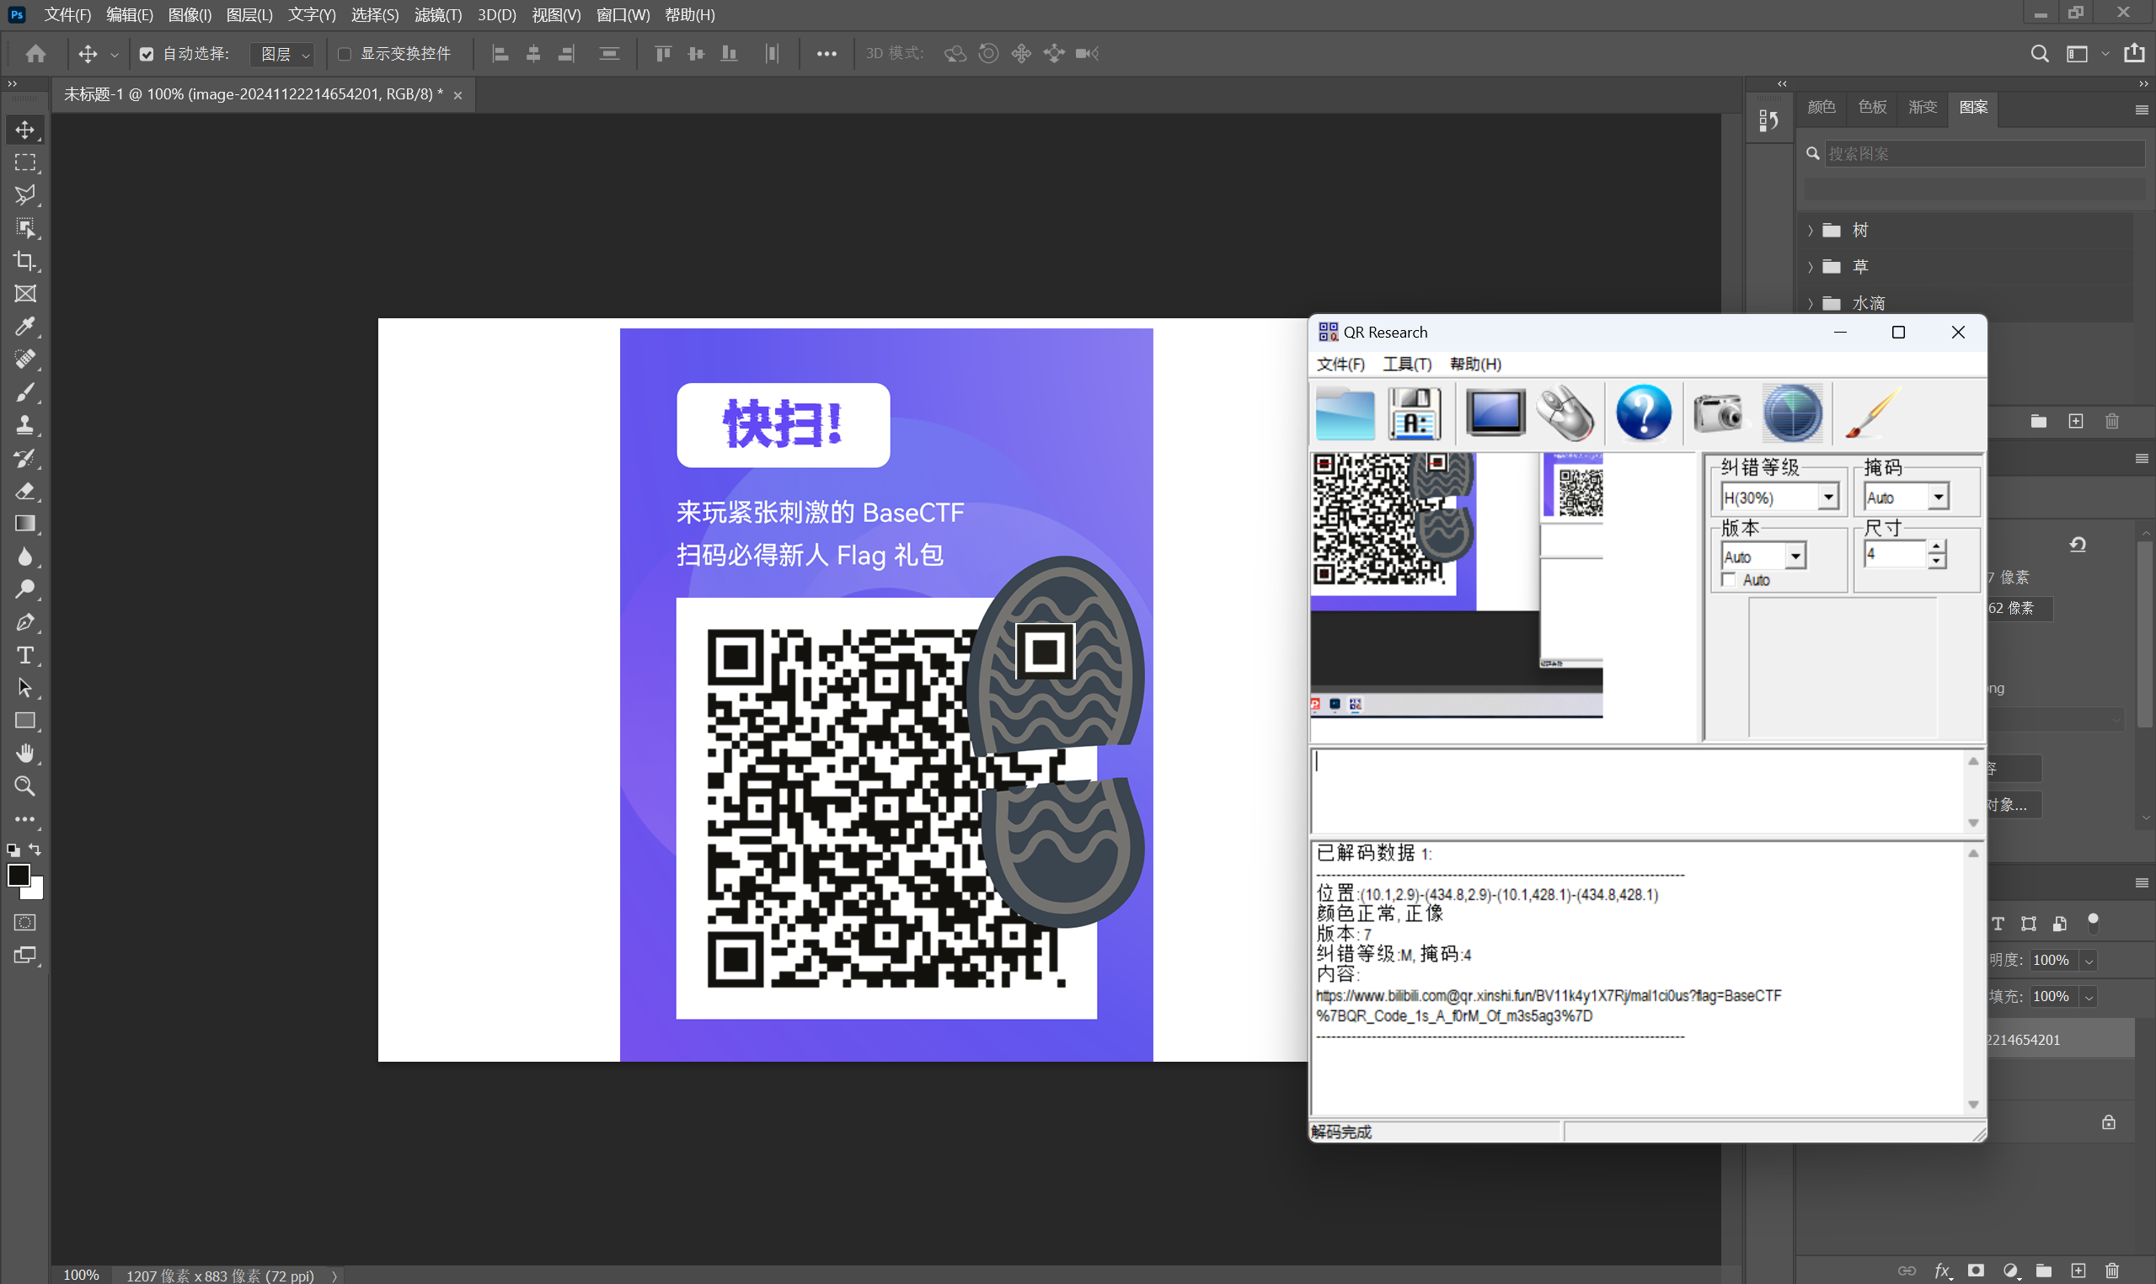
Task: Select the Dodge tool
Action: point(25,589)
